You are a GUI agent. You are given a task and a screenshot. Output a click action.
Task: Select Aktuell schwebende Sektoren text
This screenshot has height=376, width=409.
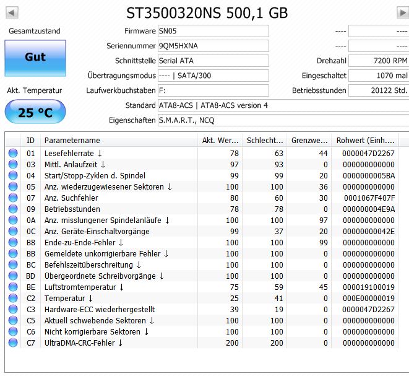99,321
